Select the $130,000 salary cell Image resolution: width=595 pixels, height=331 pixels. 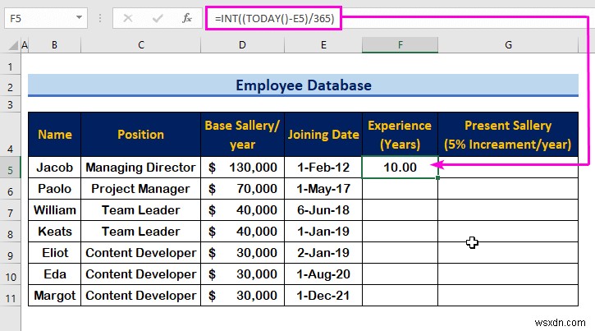242,168
